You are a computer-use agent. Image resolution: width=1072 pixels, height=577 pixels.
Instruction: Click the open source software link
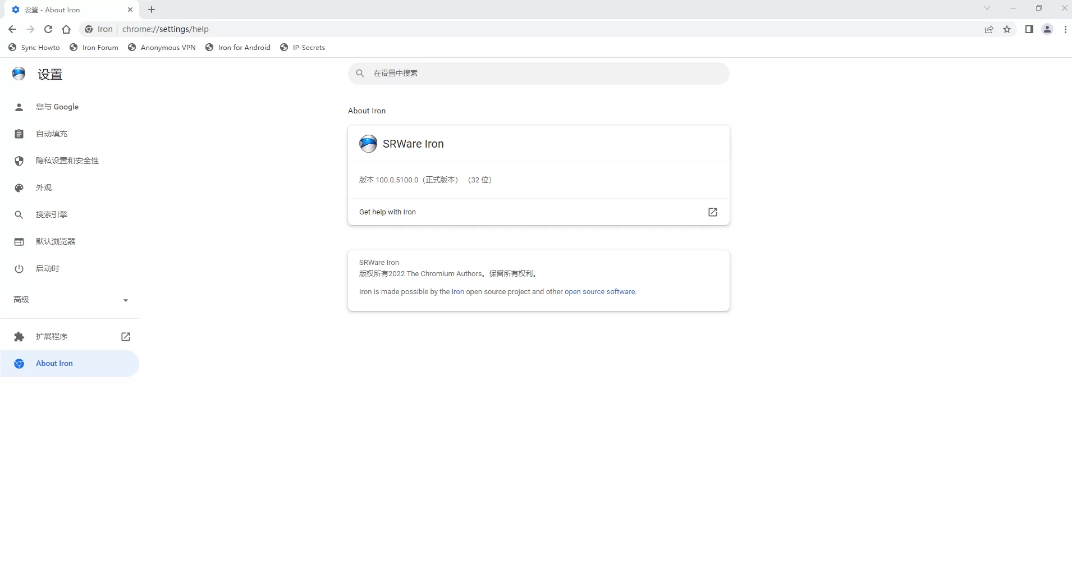pos(599,291)
